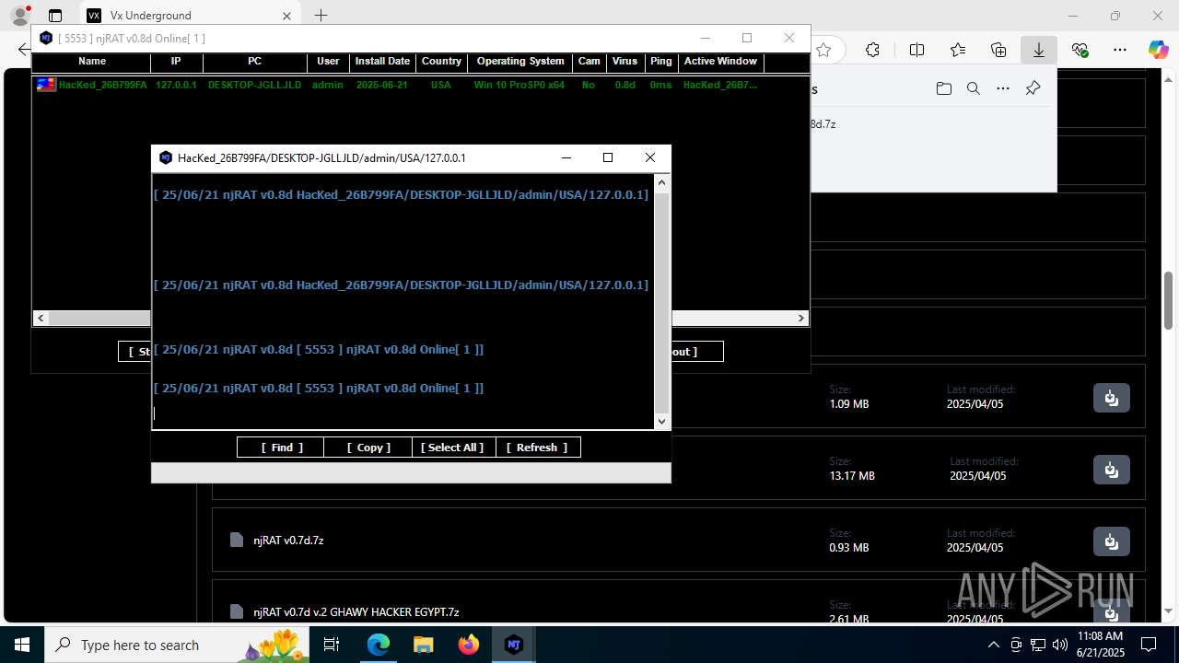The image size is (1179, 663).
Task: Open the Windows Start menu
Action: [x=22, y=645]
